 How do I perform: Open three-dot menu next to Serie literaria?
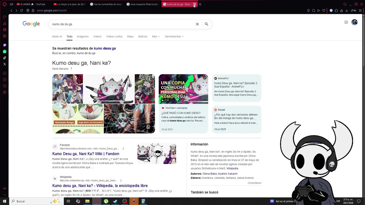[71, 69]
